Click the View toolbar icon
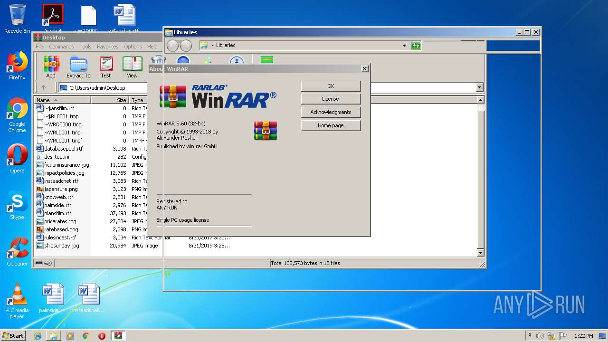 (132, 67)
